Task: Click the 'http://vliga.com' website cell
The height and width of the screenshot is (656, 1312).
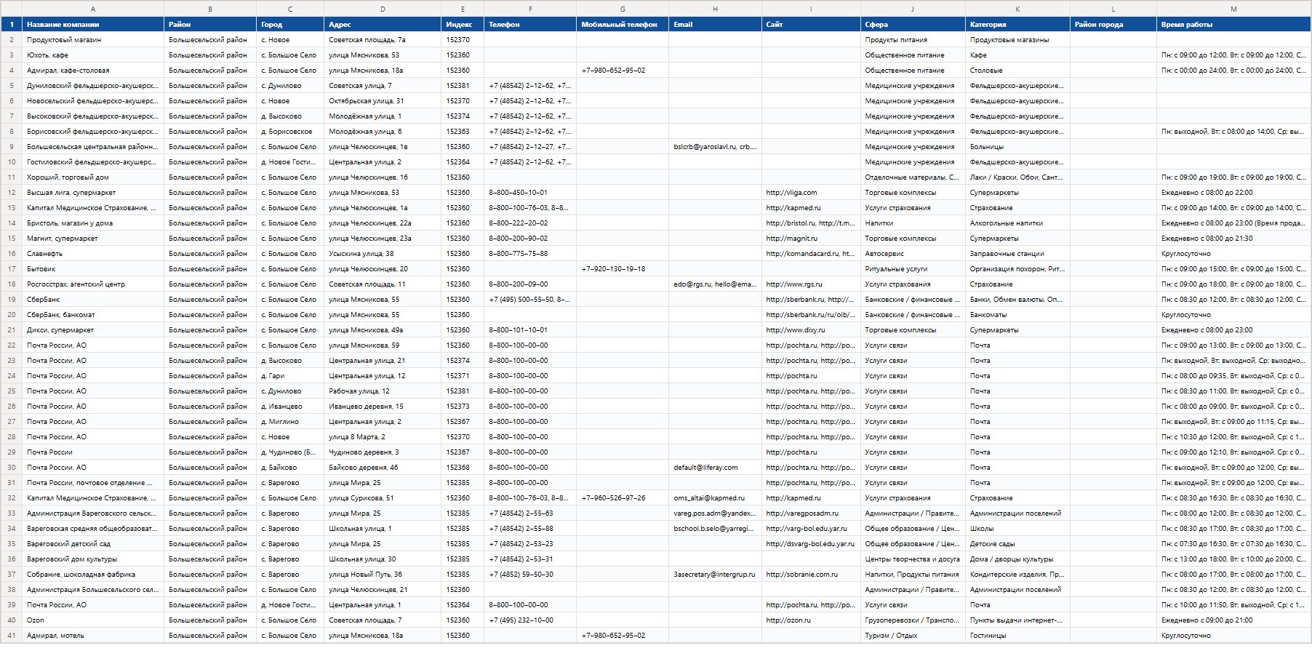Action: [811, 193]
